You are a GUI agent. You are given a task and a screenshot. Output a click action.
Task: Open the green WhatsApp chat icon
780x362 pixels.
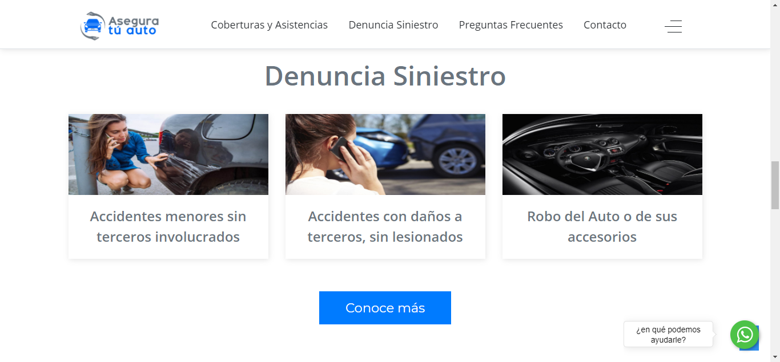(745, 335)
